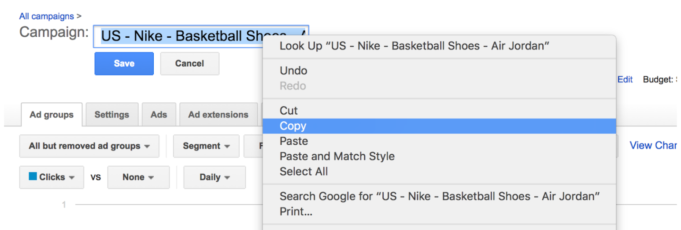
Task: Switch to the Ad groups tab
Action: pyautogui.click(x=52, y=115)
